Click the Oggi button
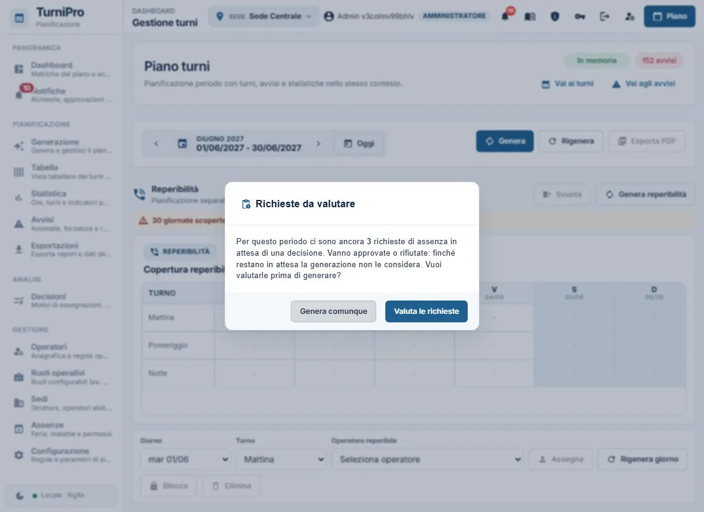The width and height of the screenshot is (704, 512). [359, 144]
